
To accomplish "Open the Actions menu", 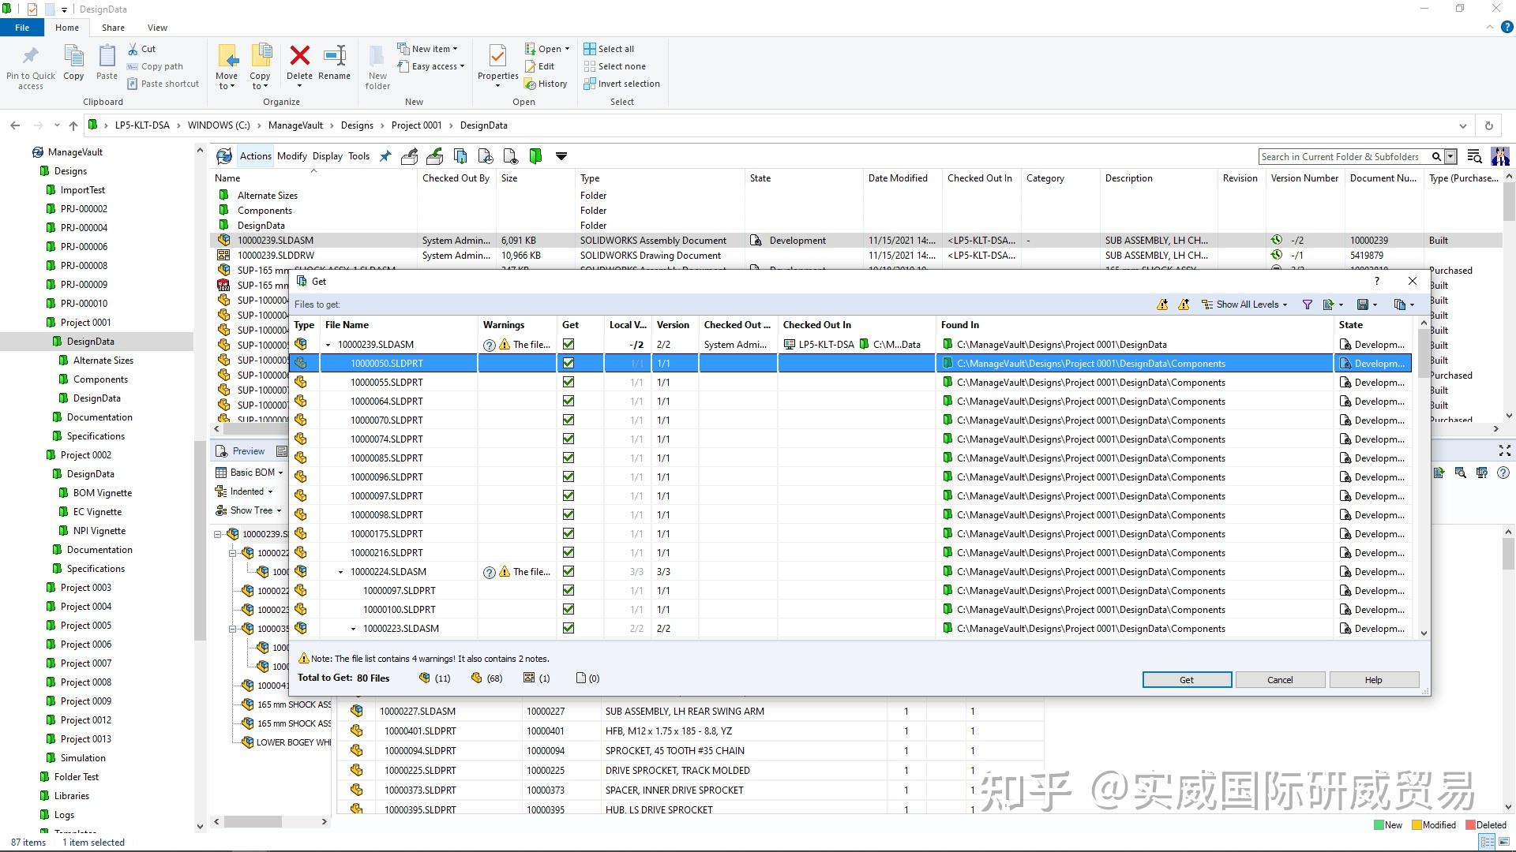I will point(255,155).
